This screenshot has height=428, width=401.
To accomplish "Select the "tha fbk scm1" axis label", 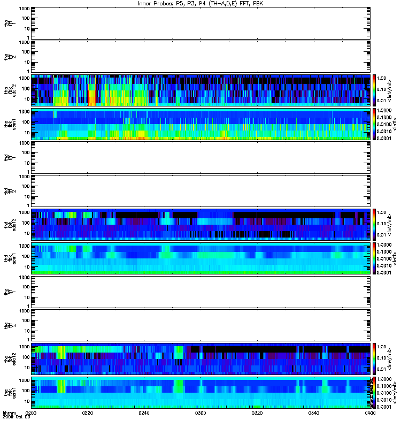I will [10, 124].
